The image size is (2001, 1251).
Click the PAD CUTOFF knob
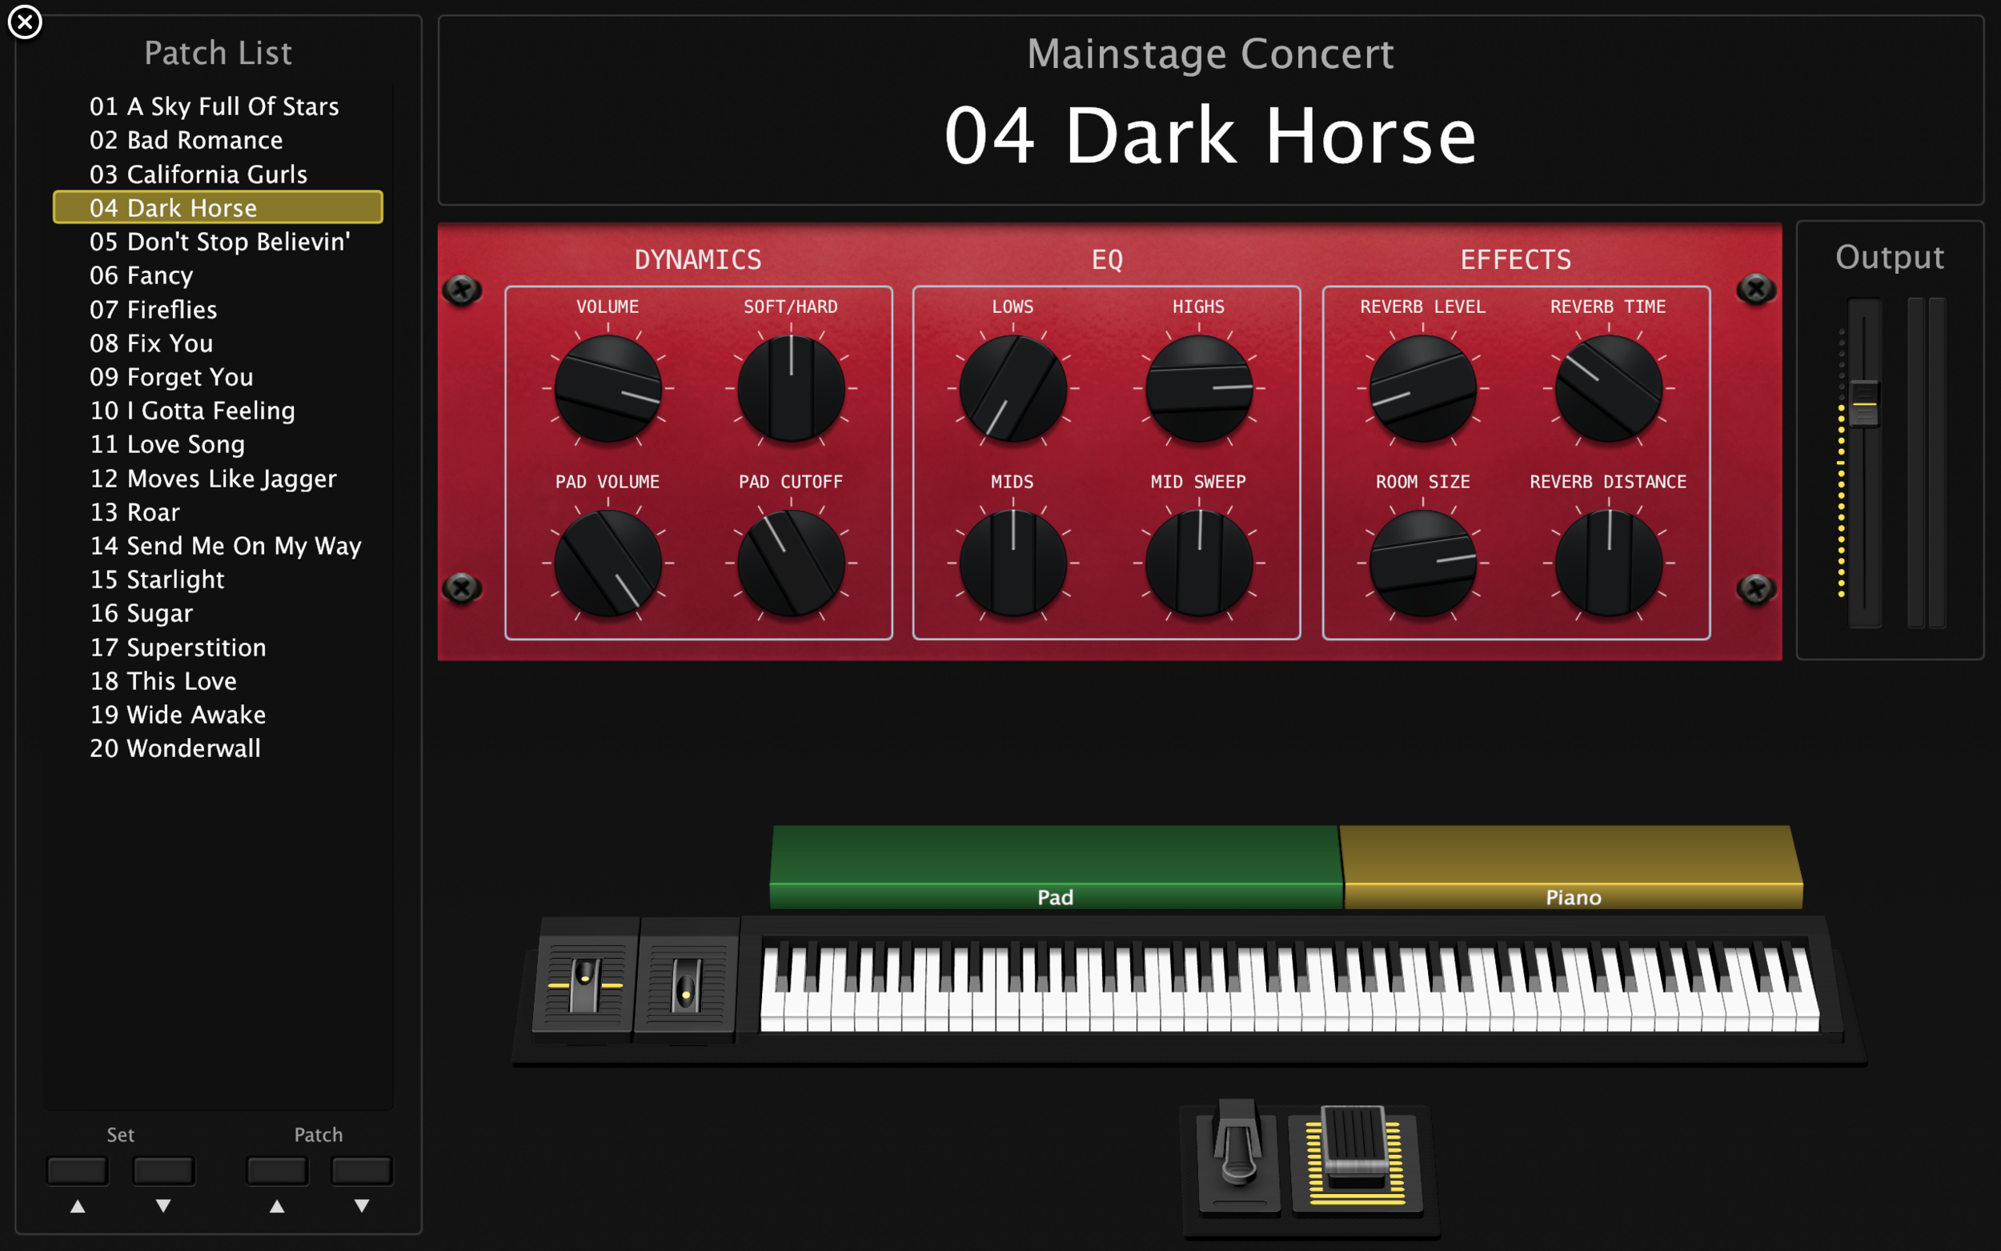point(791,563)
